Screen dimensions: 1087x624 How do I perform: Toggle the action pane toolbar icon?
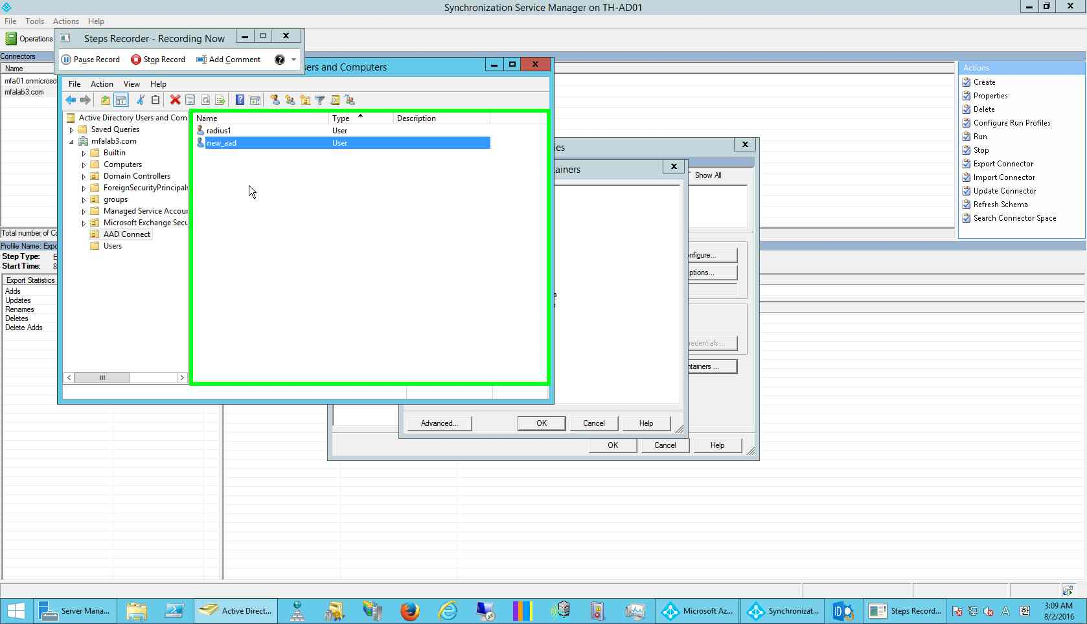click(255, 100)
